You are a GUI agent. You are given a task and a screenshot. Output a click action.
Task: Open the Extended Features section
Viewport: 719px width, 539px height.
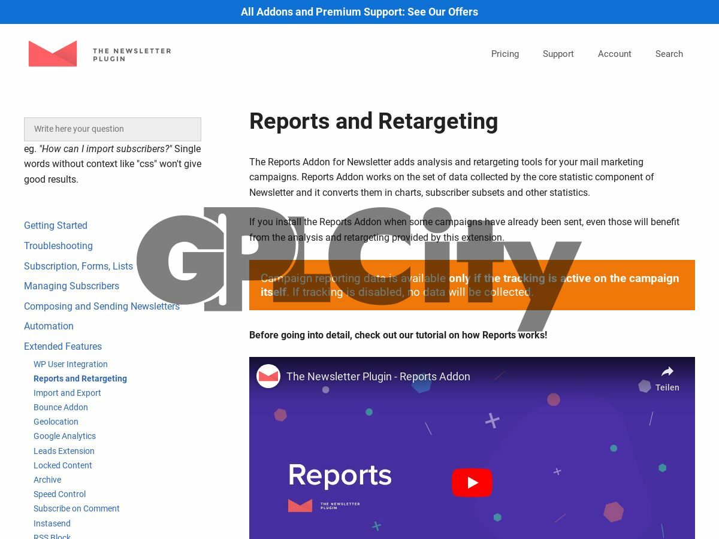[63, 346]
